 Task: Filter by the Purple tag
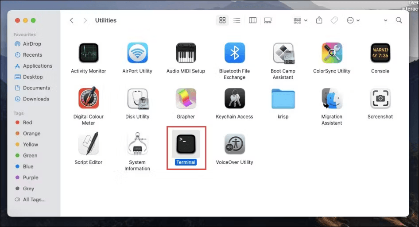click(x=27, y=177)
